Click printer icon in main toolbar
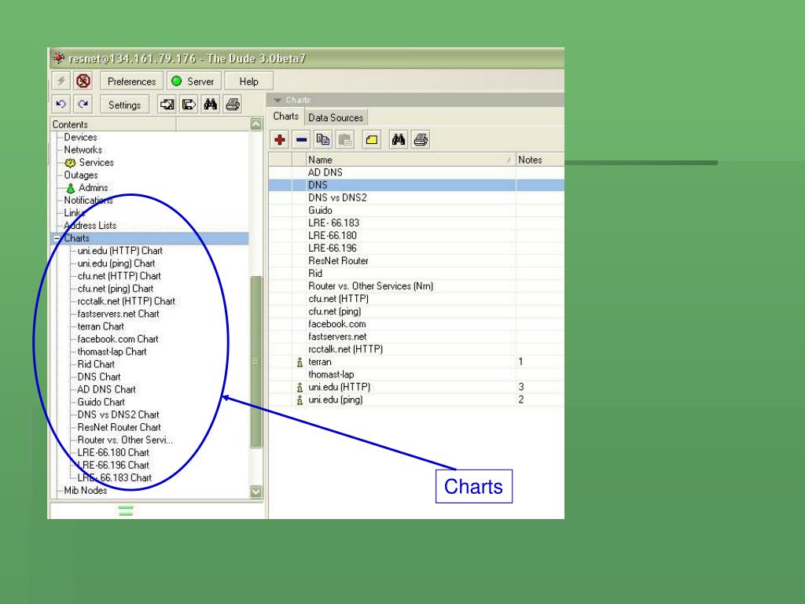This screenshot has height=604, width=805. pyautogui.click(x=233, y=105)
